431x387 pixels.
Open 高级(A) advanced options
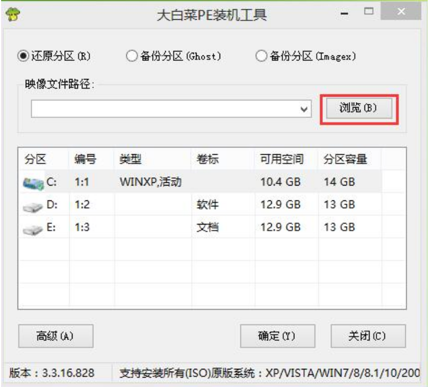click(55, 336)
